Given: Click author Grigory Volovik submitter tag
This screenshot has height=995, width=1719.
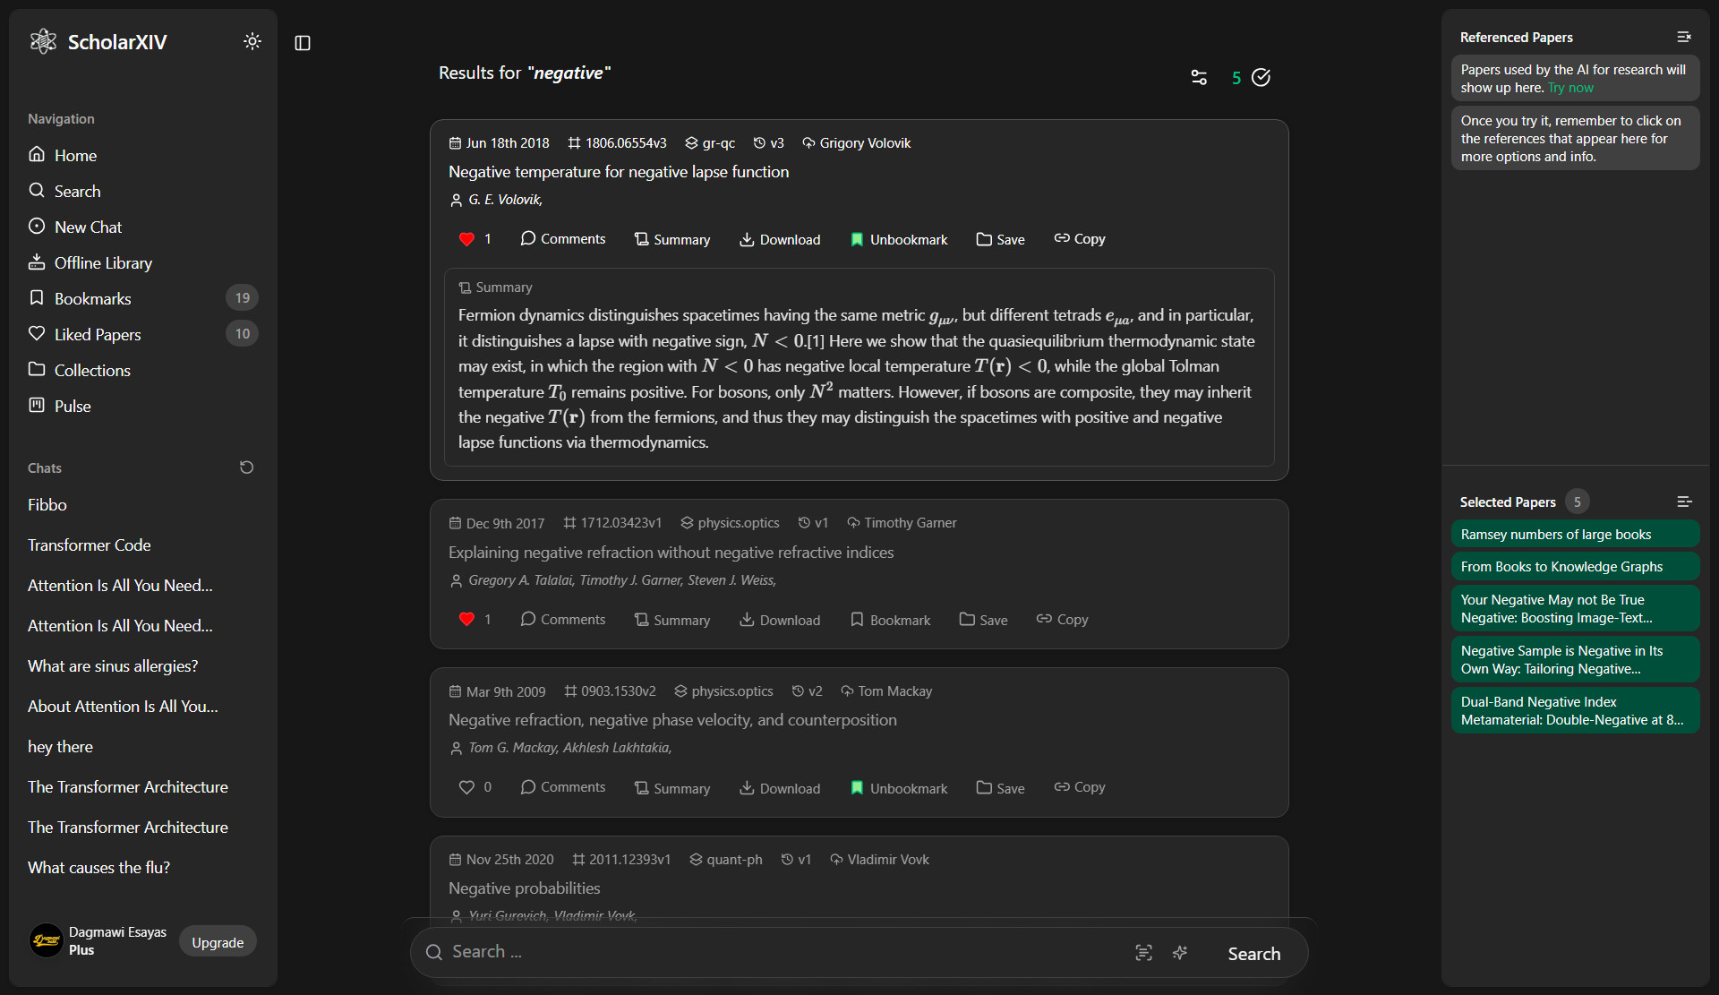Looking at the screenshot, I should pos(856,143).
